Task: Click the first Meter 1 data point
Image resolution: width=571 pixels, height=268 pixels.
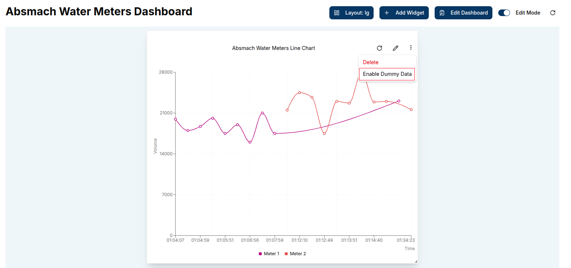Action: 175,119
